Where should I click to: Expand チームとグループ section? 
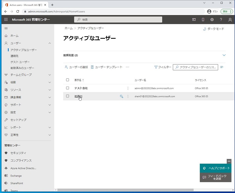50,75
